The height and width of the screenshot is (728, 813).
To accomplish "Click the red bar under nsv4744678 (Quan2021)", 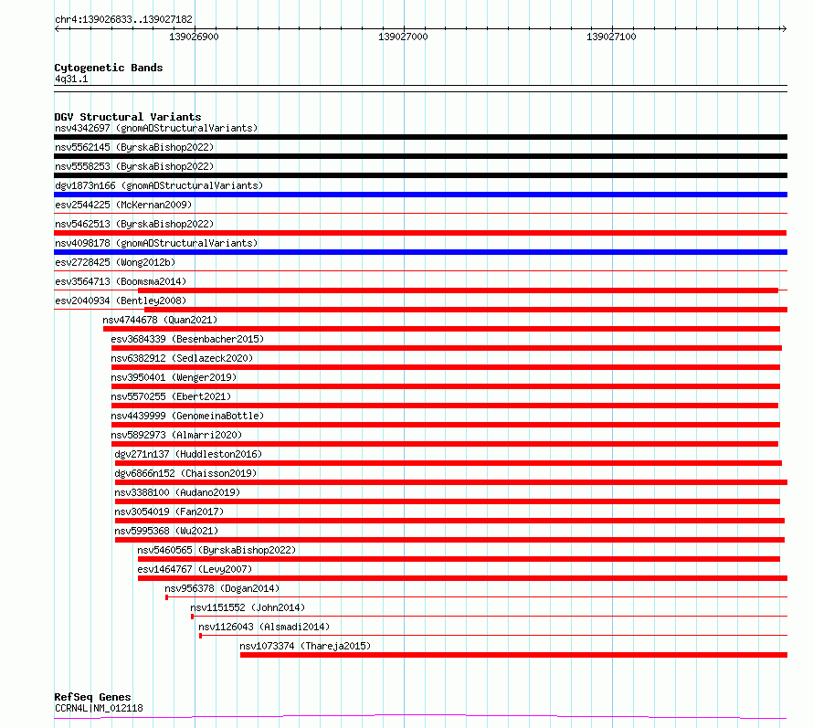I will pos(441,329).
